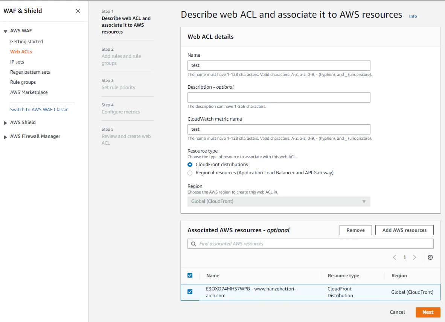
Task: Uncheck the E3OXO74MHS7WPB resource row checkbox
Action: [190, 292]
